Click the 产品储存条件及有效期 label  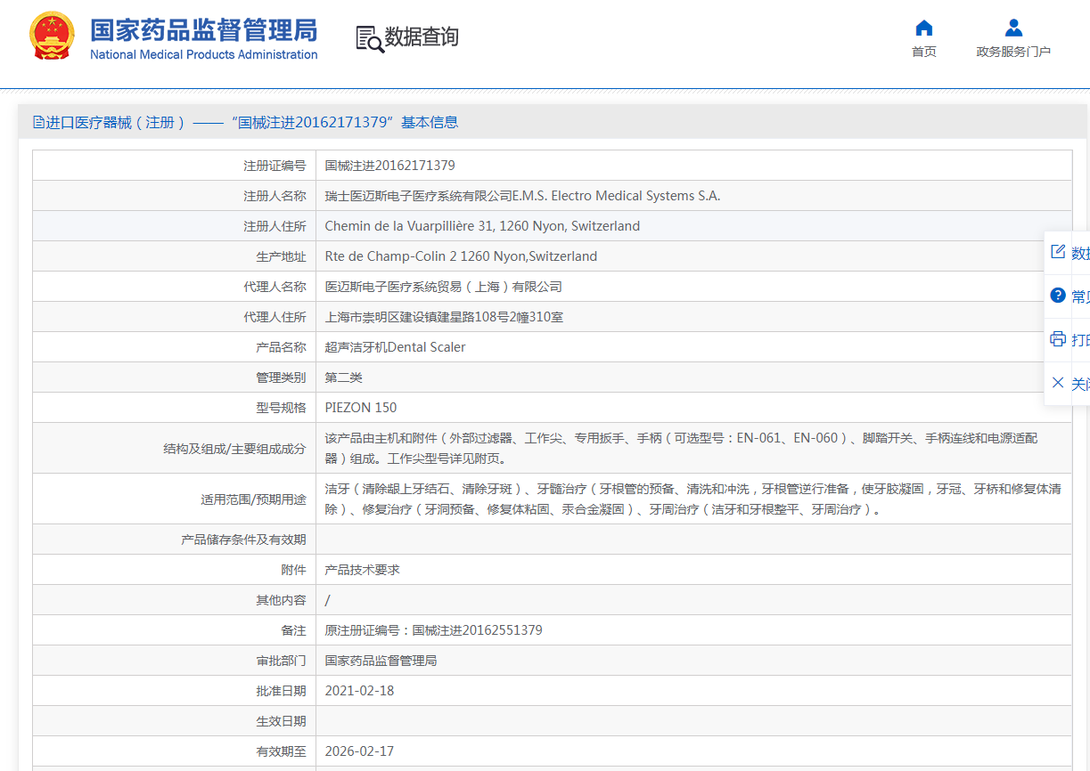point(243,540)
